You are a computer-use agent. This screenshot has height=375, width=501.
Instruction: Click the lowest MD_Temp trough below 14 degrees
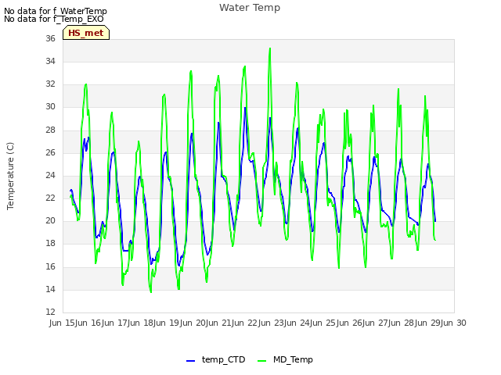coord(151,291)
